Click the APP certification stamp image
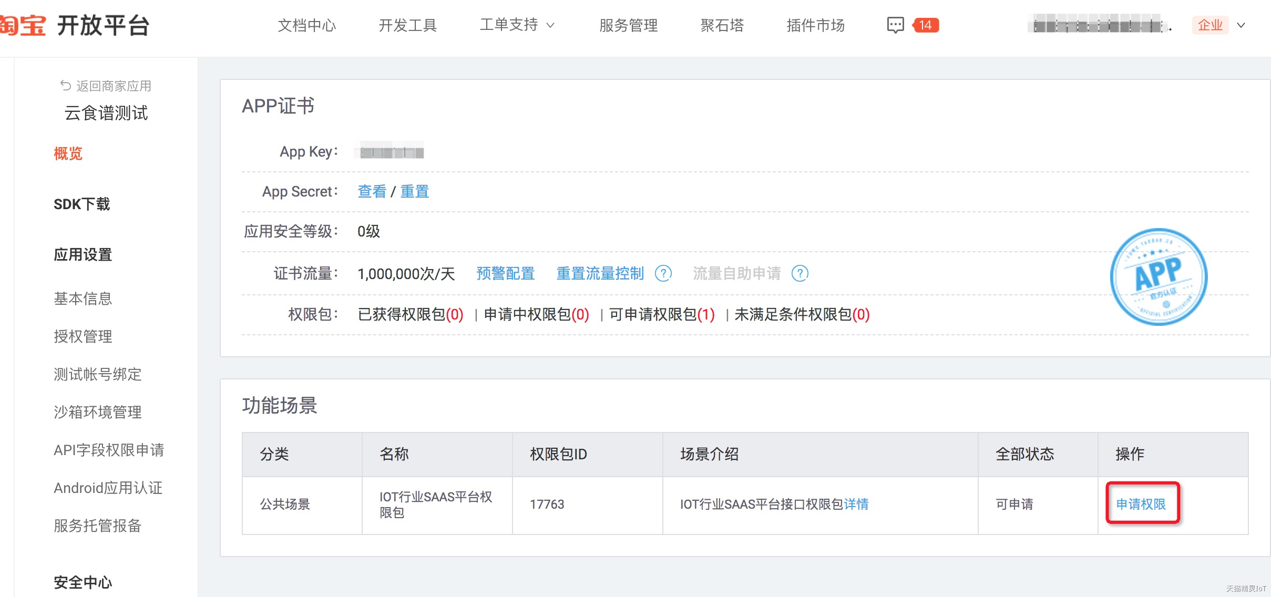Screen dimensions: 1271x597 click(1159, 277)
